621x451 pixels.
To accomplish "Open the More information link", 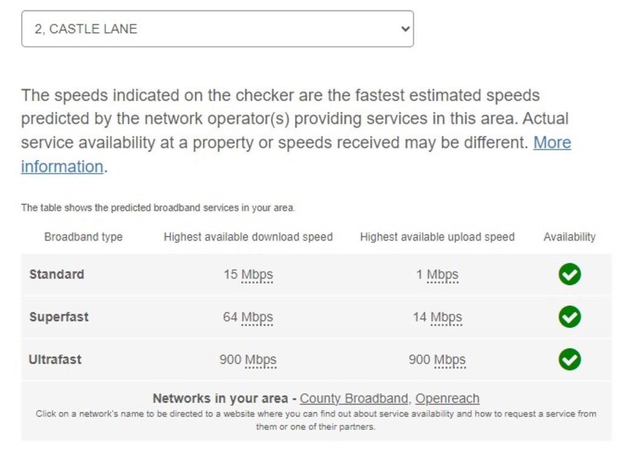I will click(551, 143).
